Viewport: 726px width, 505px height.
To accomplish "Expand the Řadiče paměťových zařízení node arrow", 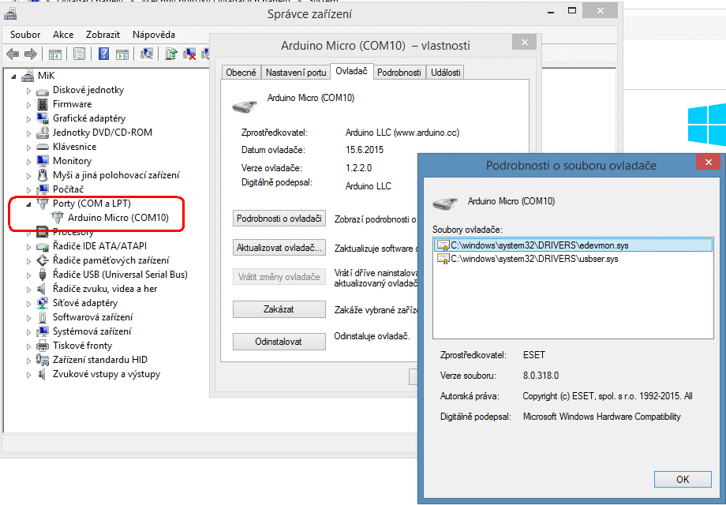I will tap(28, 261).
